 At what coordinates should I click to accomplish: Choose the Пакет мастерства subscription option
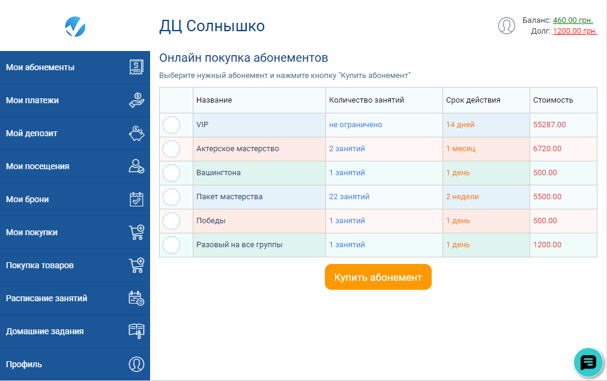click(x=172, y=197)
